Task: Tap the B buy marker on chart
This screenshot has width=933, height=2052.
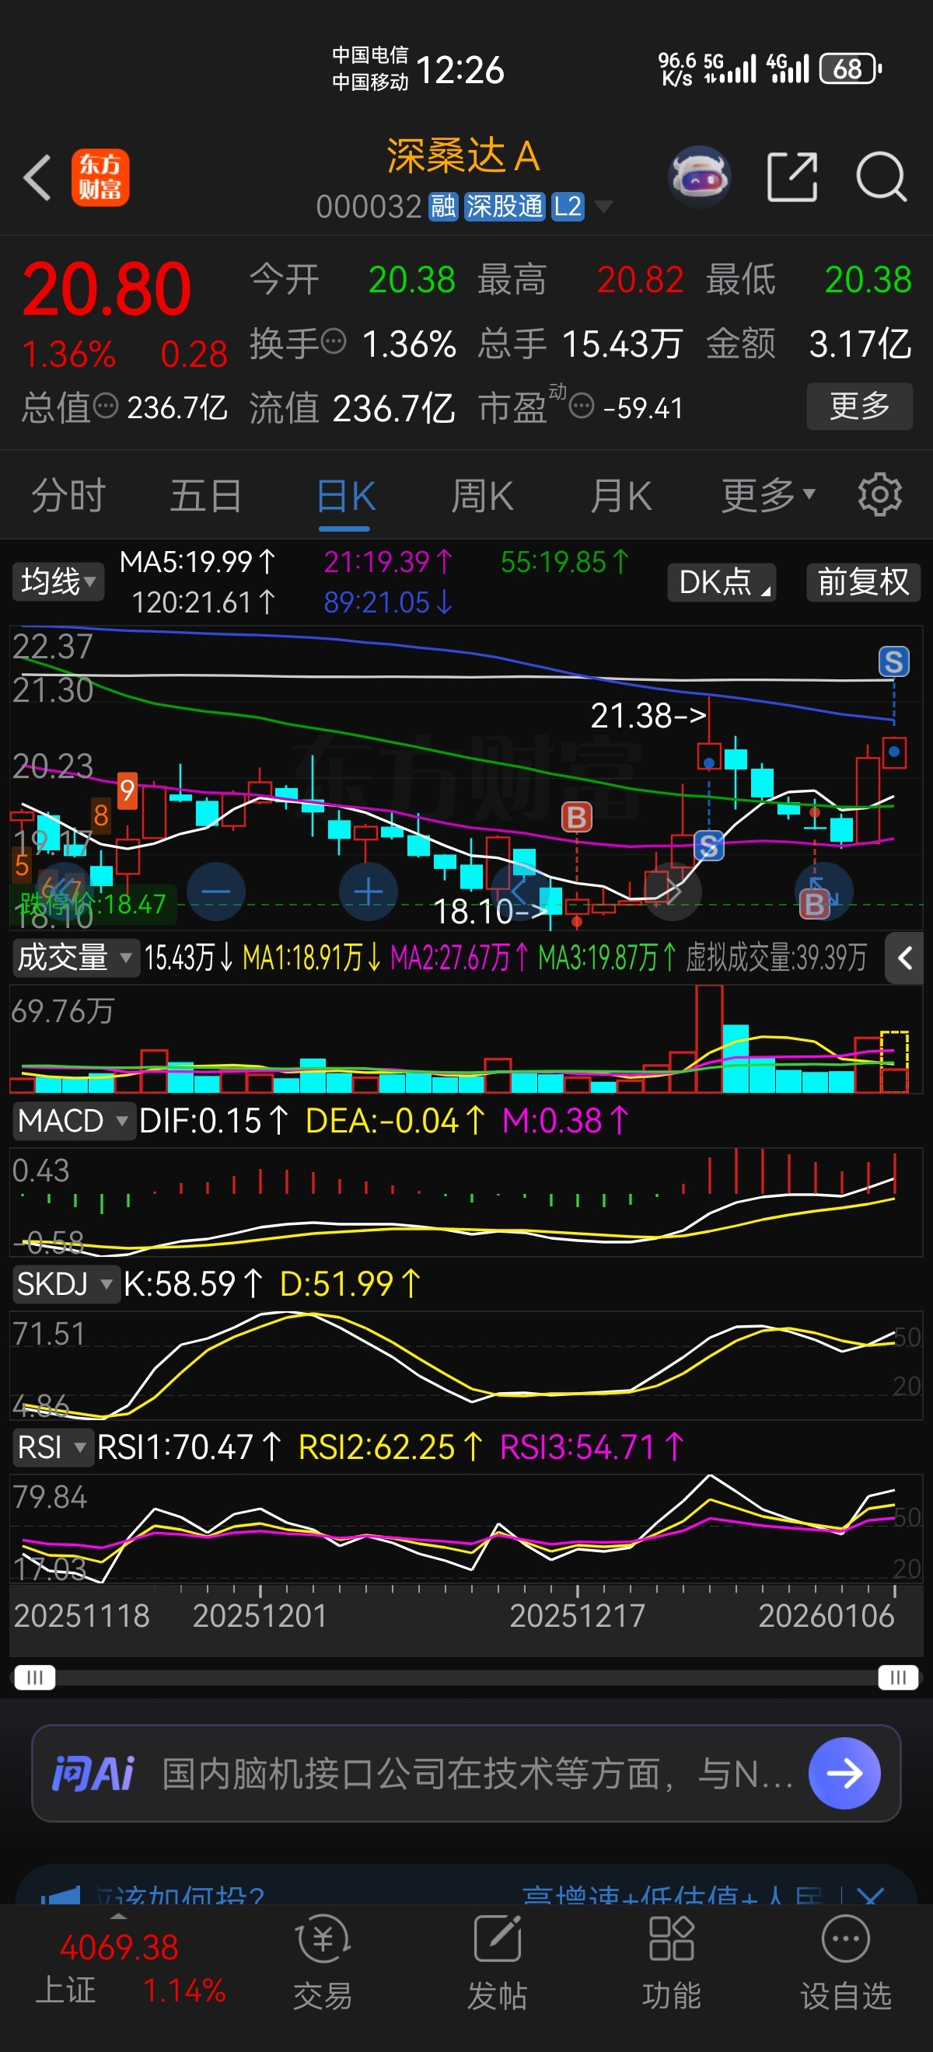Action: pyautogui.click(x=577, y=817)
